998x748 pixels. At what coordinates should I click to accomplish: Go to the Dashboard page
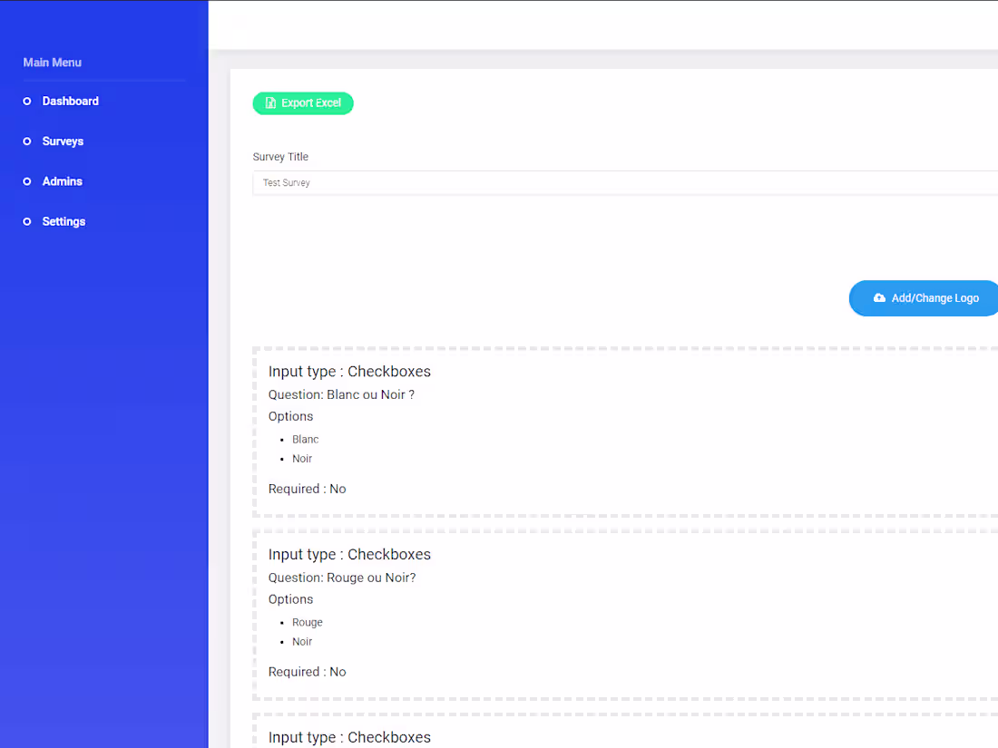[70, 101]
